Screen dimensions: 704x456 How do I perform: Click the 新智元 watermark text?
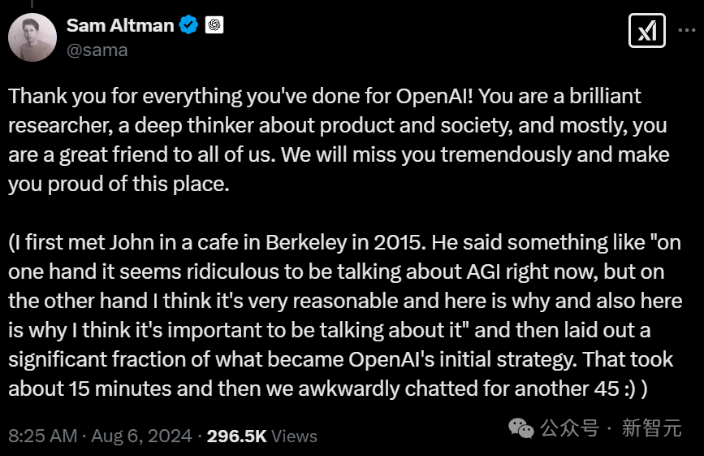[651, 428]
